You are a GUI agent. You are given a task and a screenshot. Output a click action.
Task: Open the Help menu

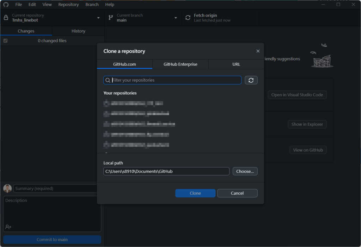tap(110, 4)
